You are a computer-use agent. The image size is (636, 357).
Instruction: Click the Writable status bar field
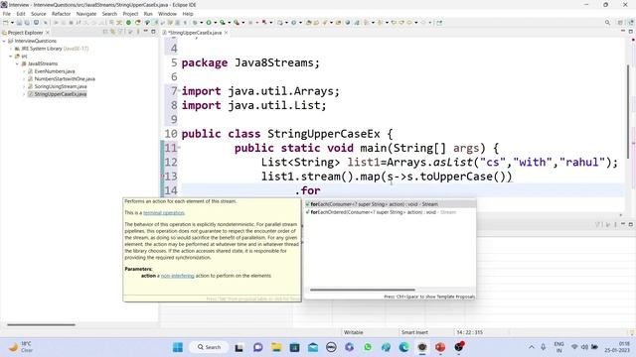click(354, 332)
